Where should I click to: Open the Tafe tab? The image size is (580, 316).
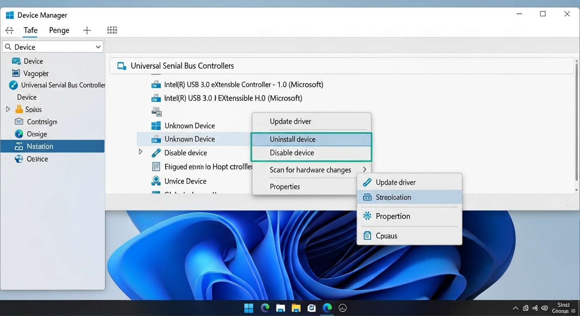coord(30,30)
